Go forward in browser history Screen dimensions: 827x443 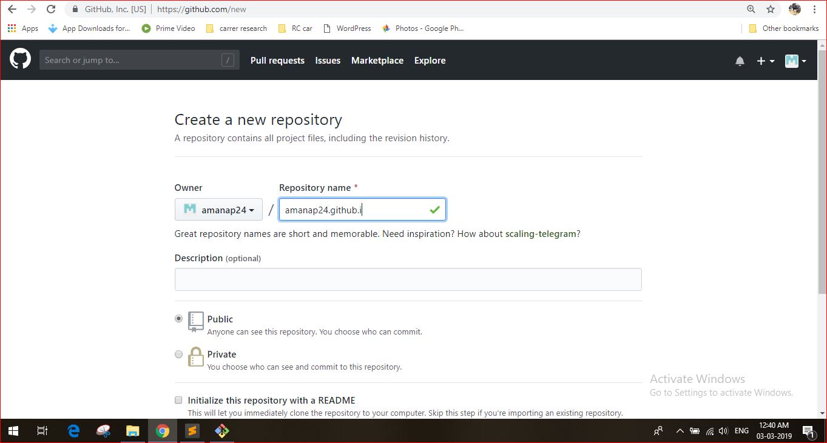tap(32, 9)
